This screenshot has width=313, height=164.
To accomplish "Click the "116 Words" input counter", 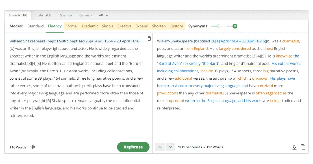I will point(18,147).
